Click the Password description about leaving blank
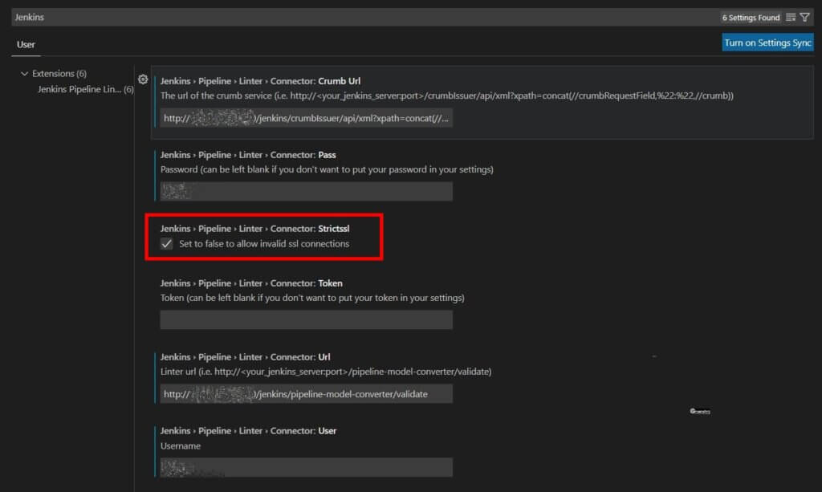Screen dimensions: 822x492 click(x=327, y=169)
